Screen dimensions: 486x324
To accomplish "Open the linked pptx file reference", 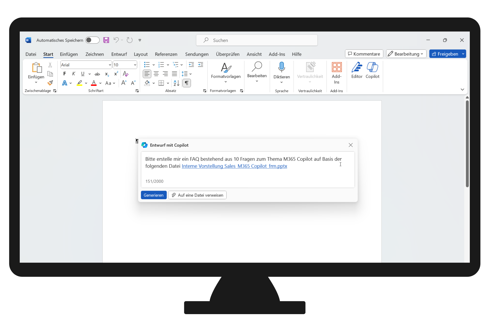I will pos(234,166).
